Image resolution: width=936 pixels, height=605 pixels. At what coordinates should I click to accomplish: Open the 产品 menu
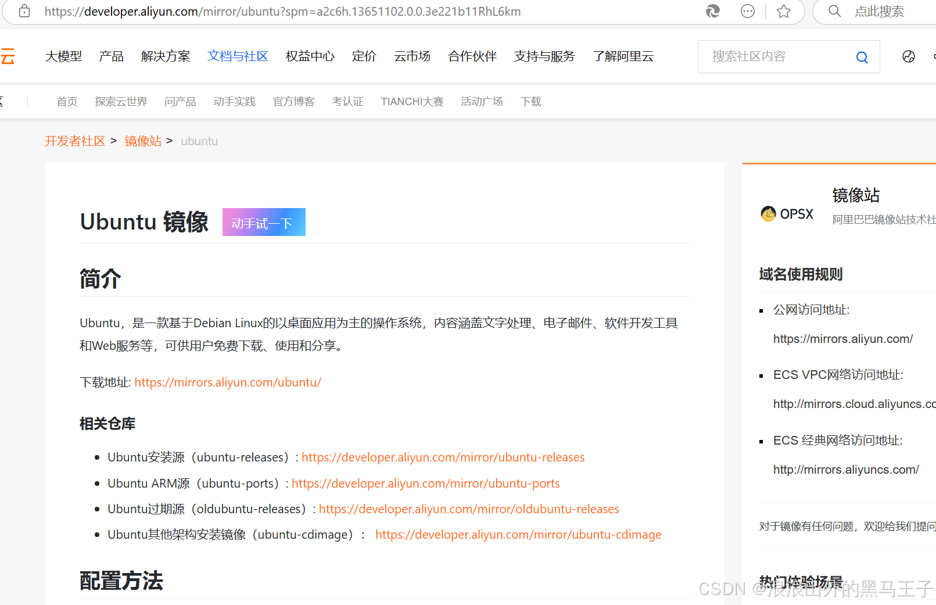click(111, 56)
